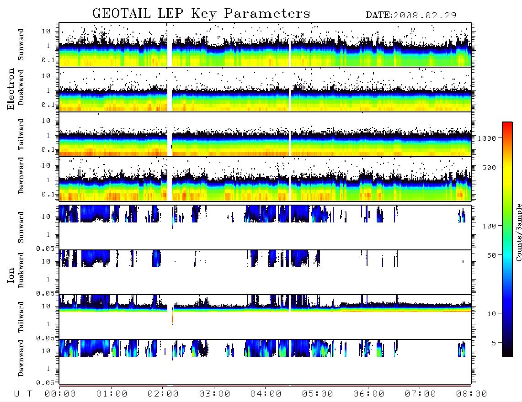Select the Electron "Tailward" panel label
Viewport: 522px width, 402px height.
(21, 134)
